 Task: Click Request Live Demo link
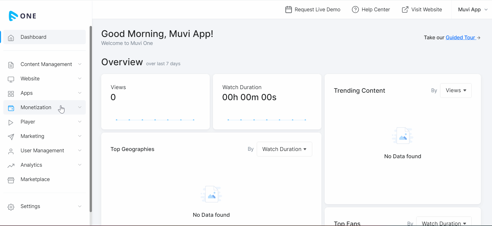pyautogui.click(x=313, y=10)
